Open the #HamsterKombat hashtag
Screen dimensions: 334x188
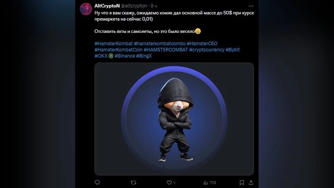[113, 44]
